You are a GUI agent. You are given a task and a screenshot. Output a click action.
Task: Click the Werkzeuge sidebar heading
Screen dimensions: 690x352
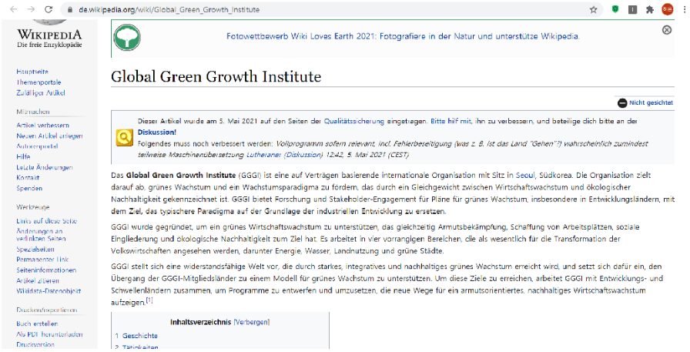(x=33, y=207)
